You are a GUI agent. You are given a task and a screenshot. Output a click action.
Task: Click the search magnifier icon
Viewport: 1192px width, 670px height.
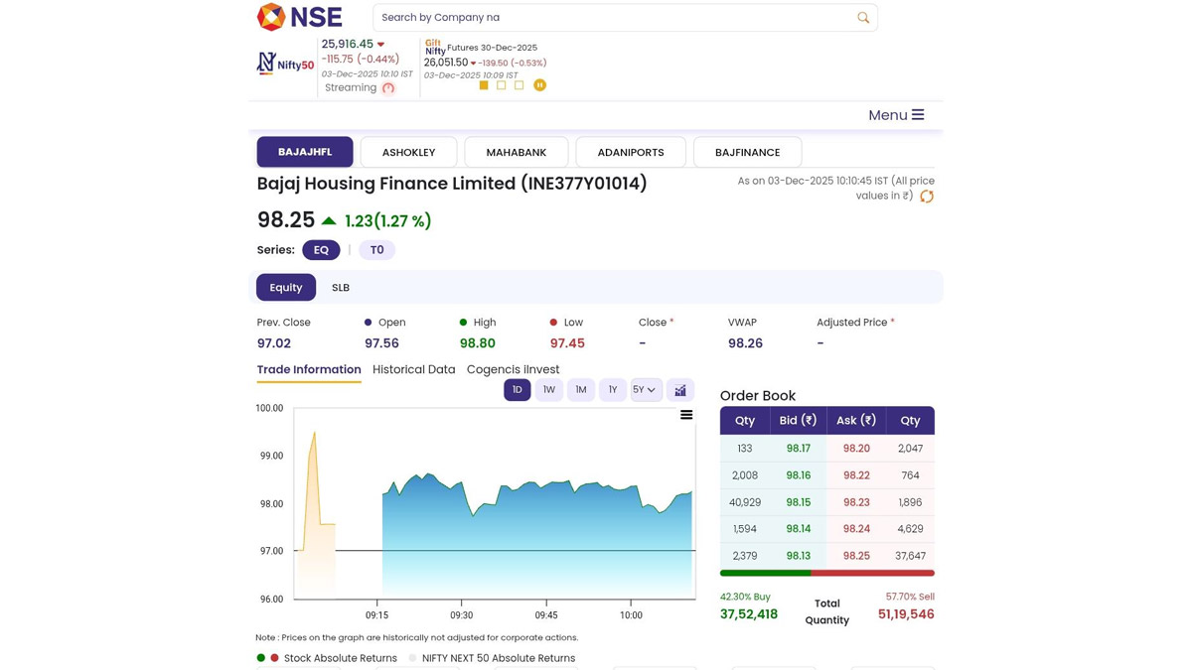tap(863, 18)
